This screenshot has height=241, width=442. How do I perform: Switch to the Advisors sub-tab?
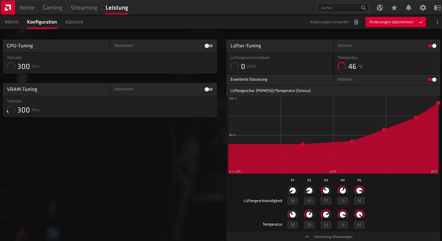point(74,22)
